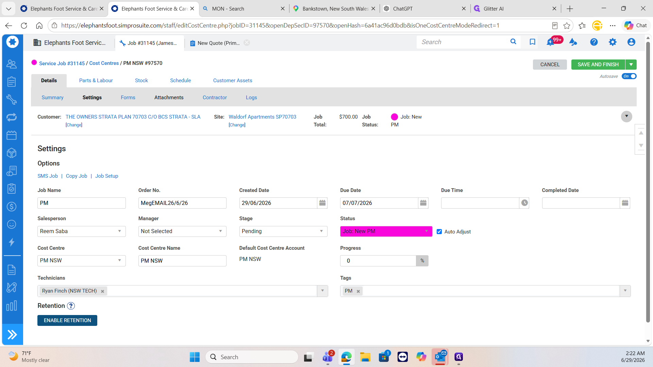Click Waldorf Apartments SP70703 site link

[x=262, y=117]
